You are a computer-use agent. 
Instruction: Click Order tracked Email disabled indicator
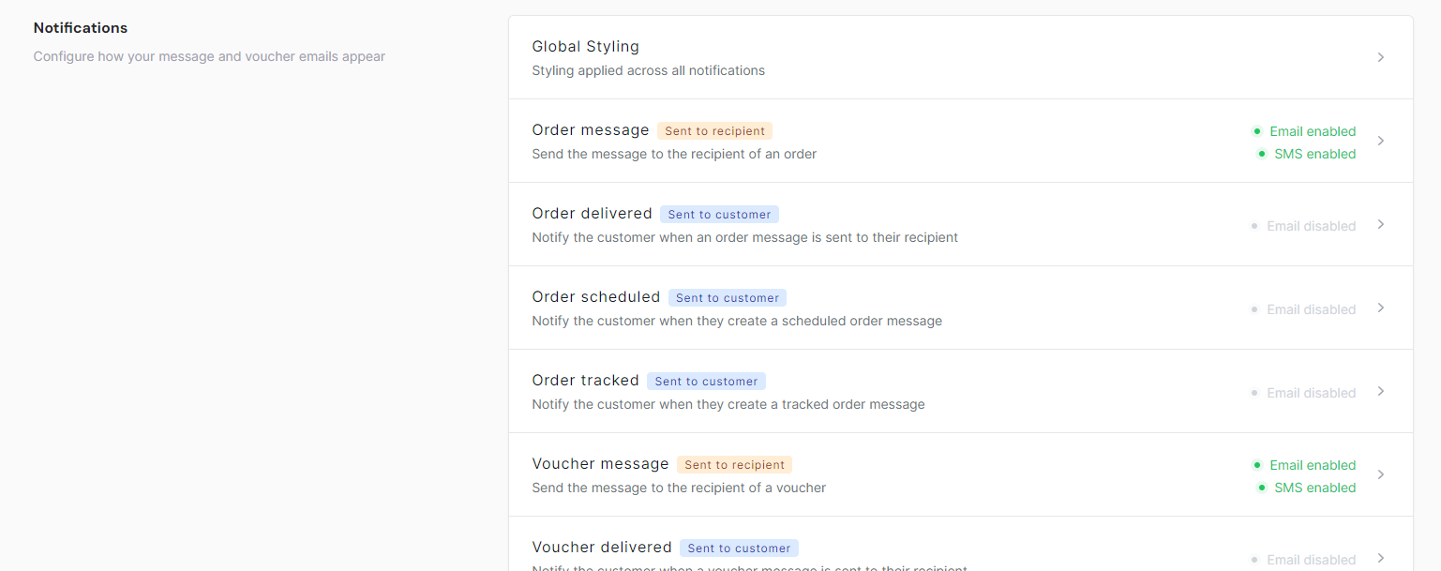tap(1303, 393)
